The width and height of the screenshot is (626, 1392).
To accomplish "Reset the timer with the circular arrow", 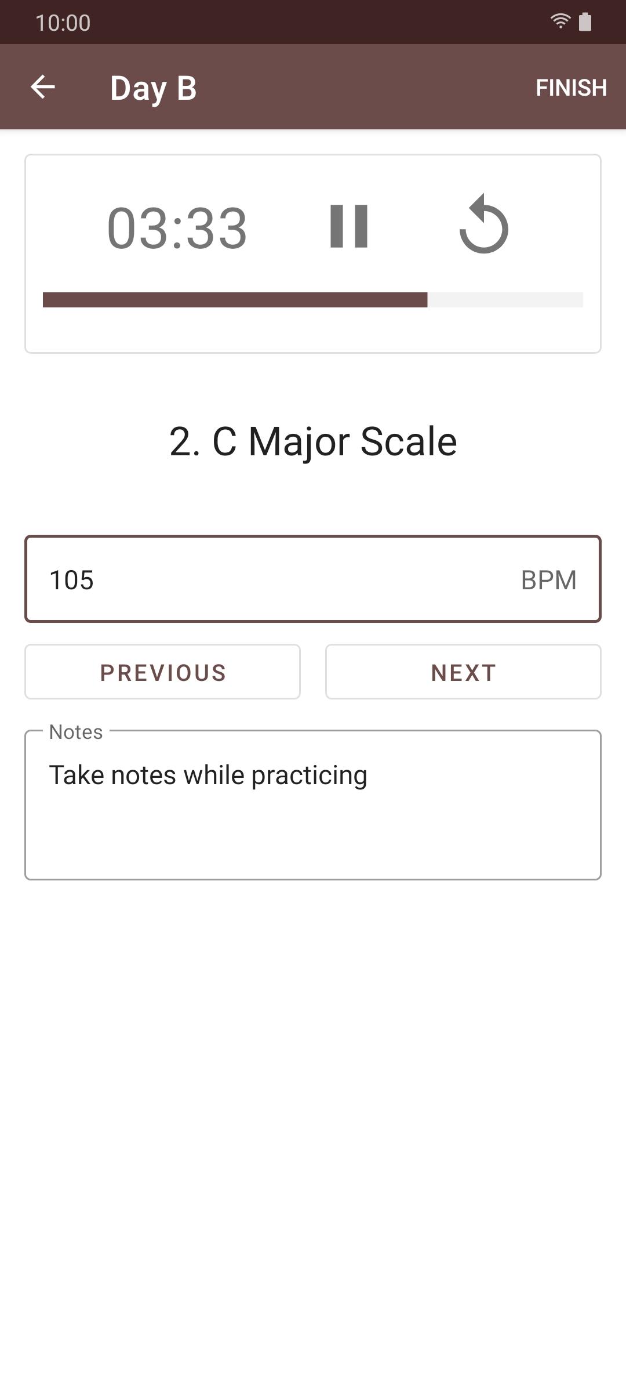I will pyautogui.click(x=484, y=225).
